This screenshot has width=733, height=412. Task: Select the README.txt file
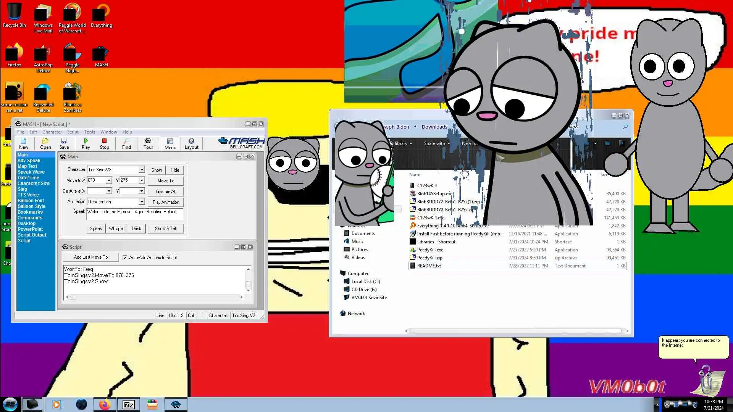pyautogui.click(x=429, y=266)
